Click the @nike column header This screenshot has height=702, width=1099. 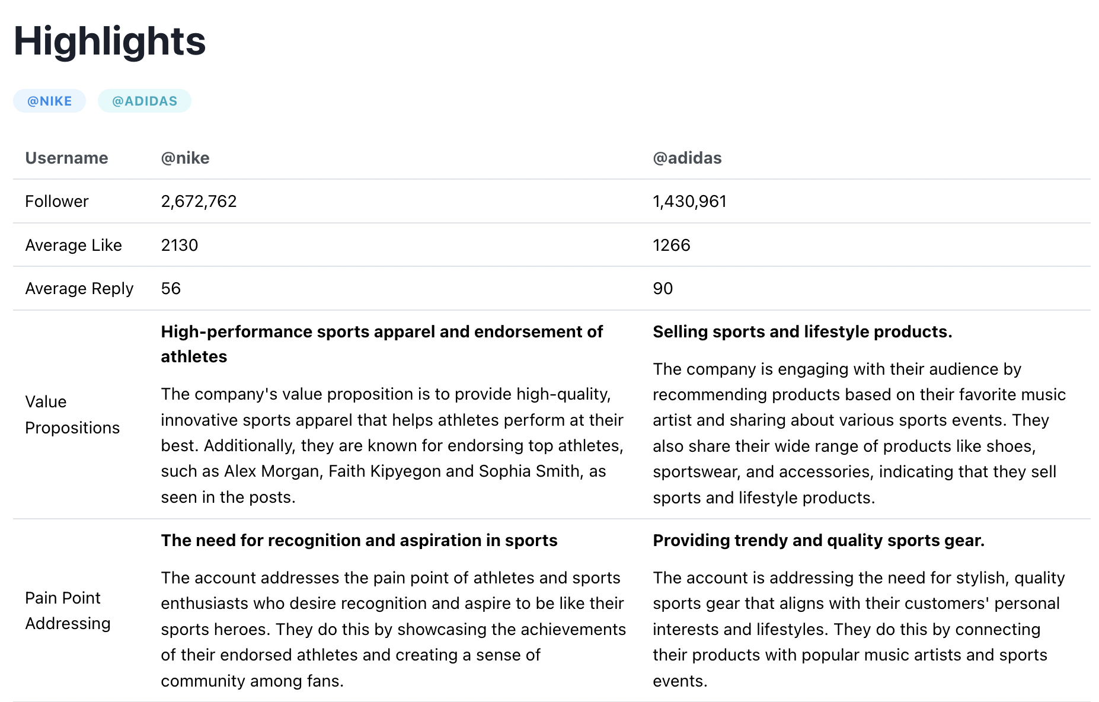click(x=185, y=158)
